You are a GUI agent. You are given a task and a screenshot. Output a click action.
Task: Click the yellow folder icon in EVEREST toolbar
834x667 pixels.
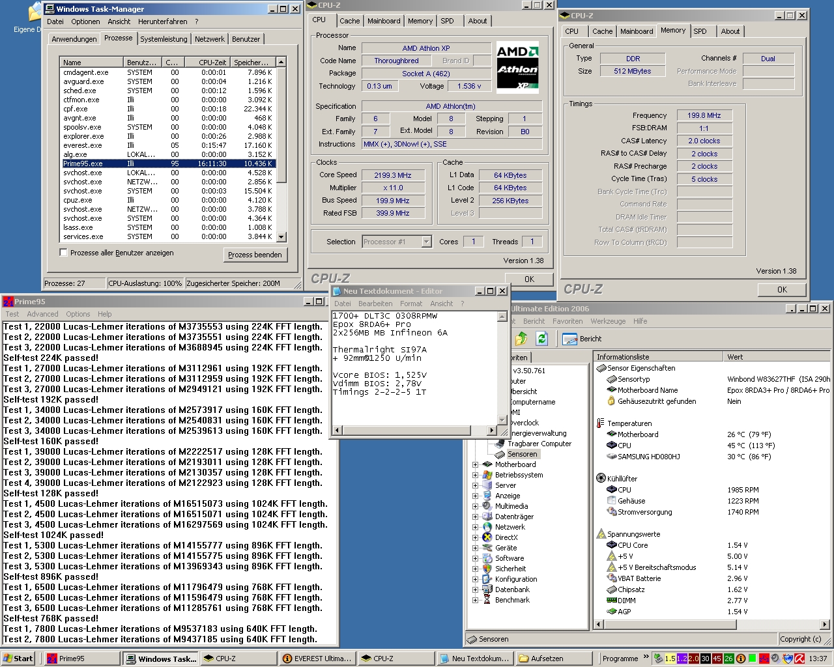point(521,339)
